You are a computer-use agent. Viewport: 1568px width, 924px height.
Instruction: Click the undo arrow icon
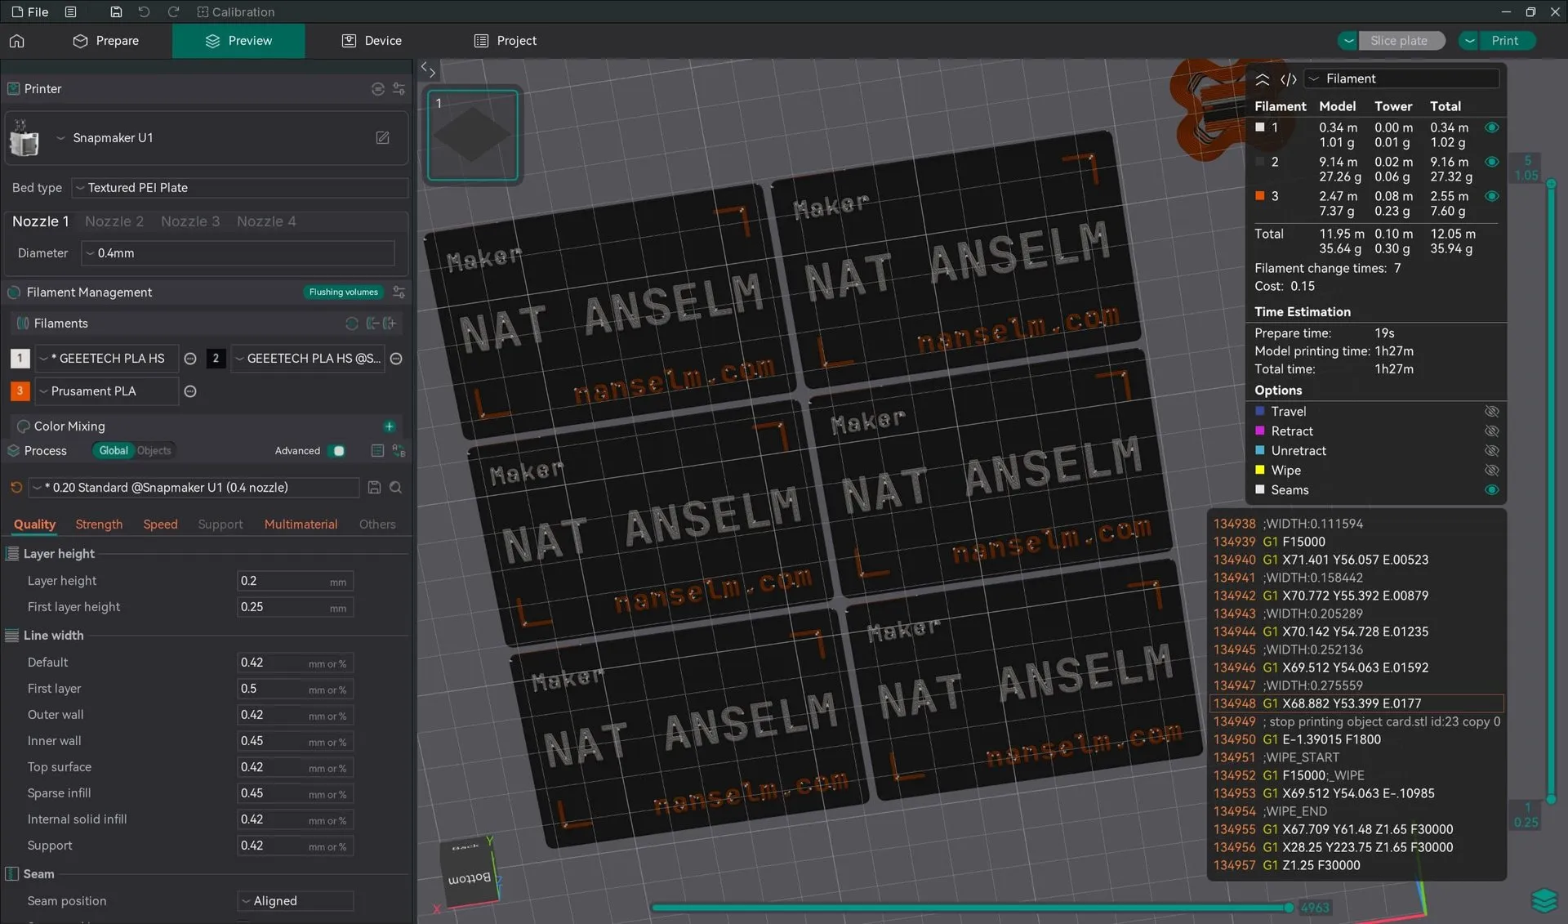[x=145, y=12]
